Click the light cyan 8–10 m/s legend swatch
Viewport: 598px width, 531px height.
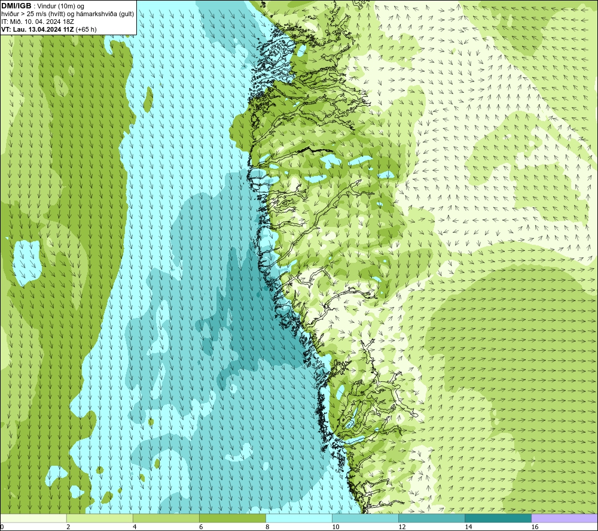pyautogui.click(x=299, y=518)
